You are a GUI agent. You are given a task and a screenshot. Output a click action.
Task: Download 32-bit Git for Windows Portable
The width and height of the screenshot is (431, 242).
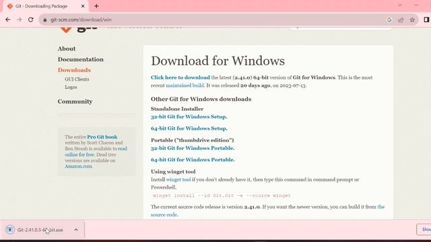(x=193, y=148)
